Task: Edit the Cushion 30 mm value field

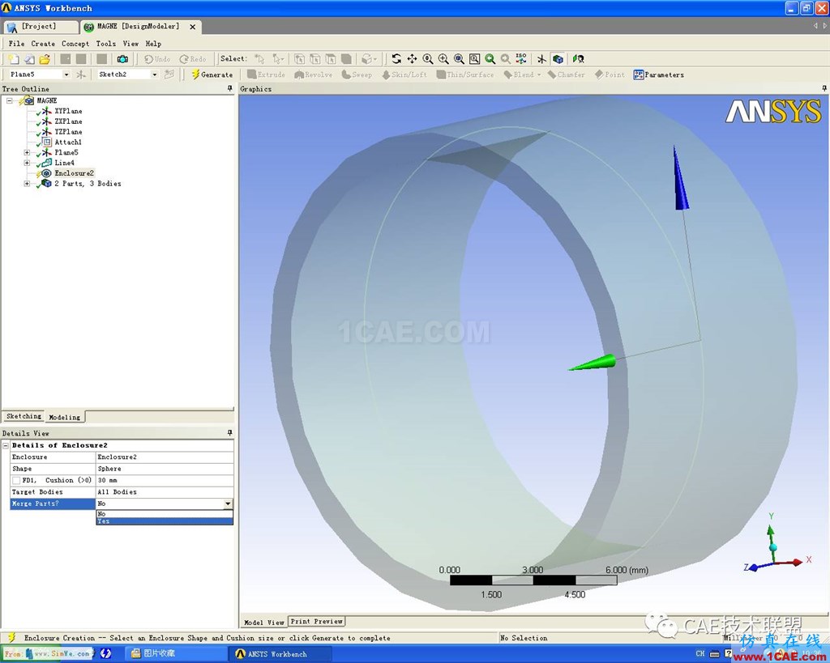Action: 165,481
